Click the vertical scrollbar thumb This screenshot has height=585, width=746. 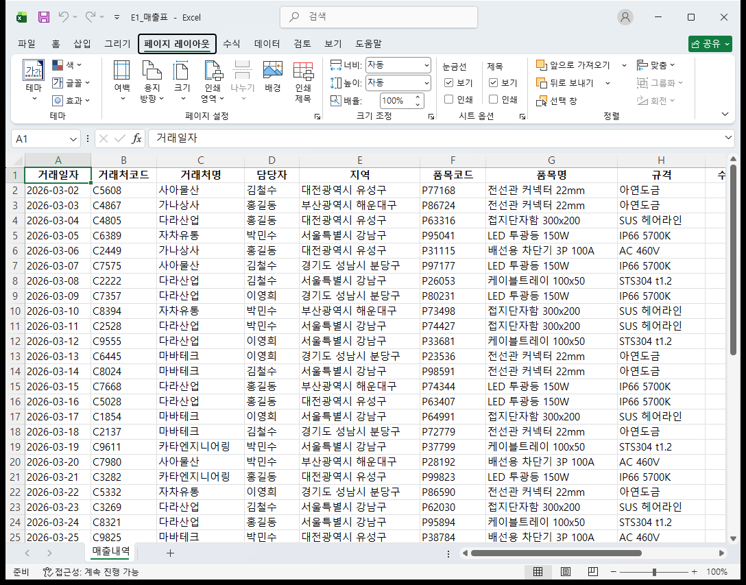pyautogui.click(x=733, y=260)
